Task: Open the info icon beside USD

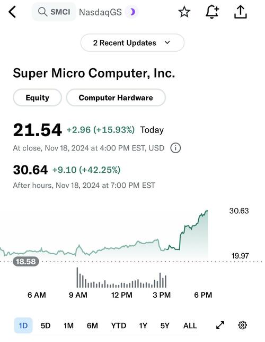Action: 175,148
